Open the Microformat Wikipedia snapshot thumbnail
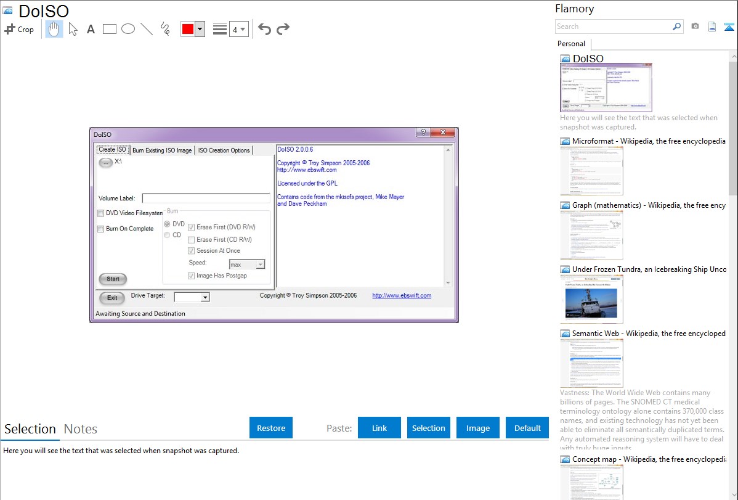This screenshot has height=500, width=738. click(591, 171)
